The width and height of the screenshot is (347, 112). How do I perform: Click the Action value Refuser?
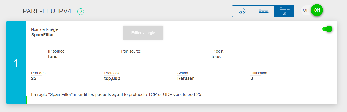[x=186, y=78]
